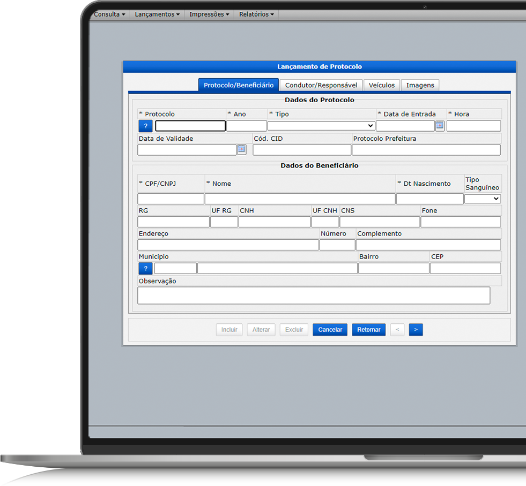Select the Protocolo/Beneficiário tab
526x486 pixels.
click(x=239, y=85)
